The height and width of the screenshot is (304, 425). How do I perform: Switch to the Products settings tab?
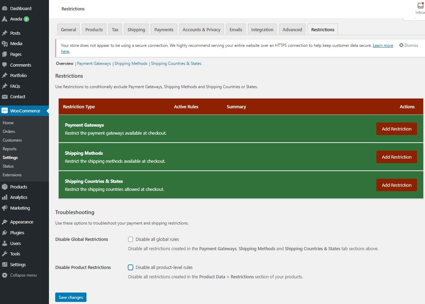point(94,29)
